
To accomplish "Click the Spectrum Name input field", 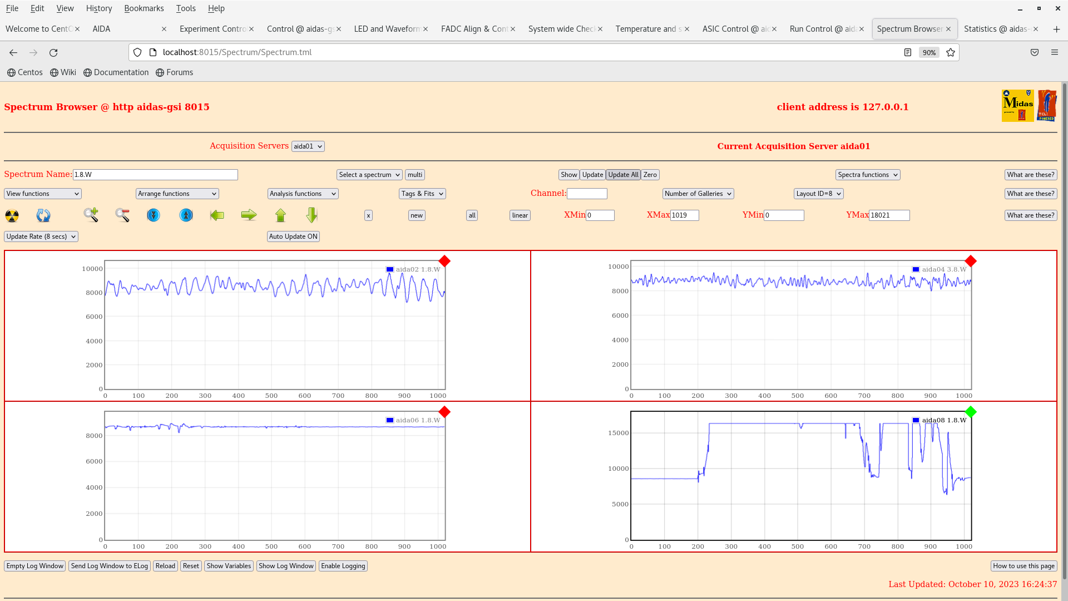I will click(x=155, y=175).
